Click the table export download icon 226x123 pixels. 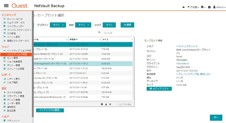point(106,104)
